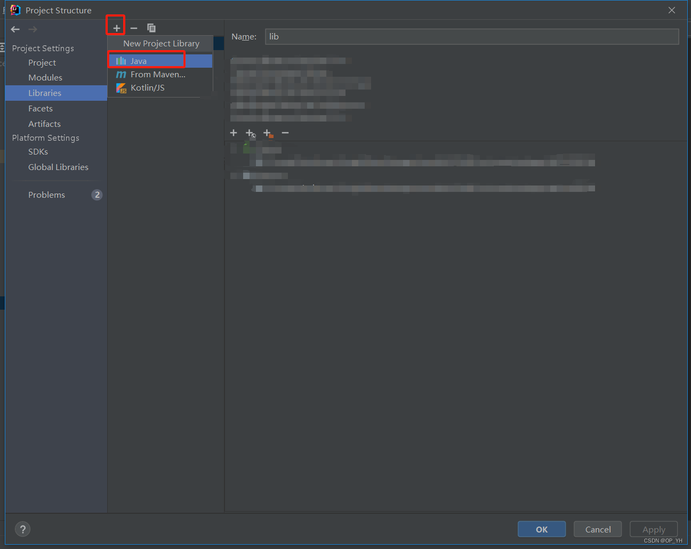
Task: Open Facets settings page
Action: click(x=41, y=108)
